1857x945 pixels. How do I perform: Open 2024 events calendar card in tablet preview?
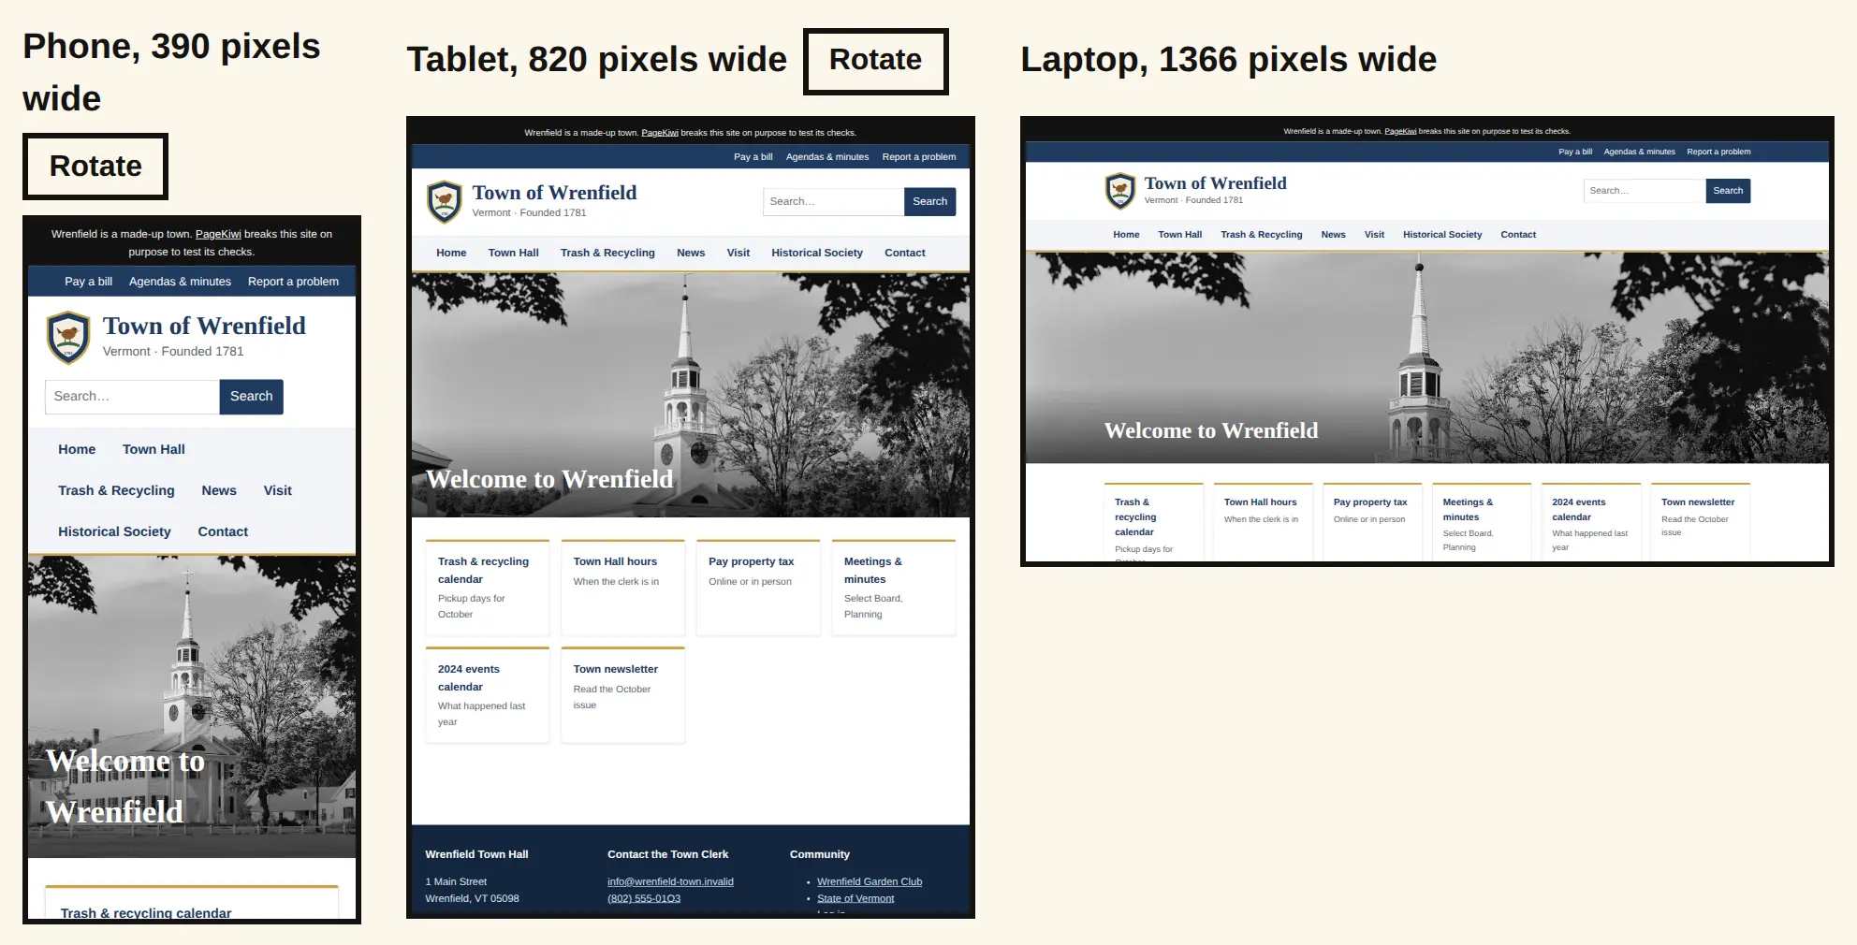click(x=488, y=695)
